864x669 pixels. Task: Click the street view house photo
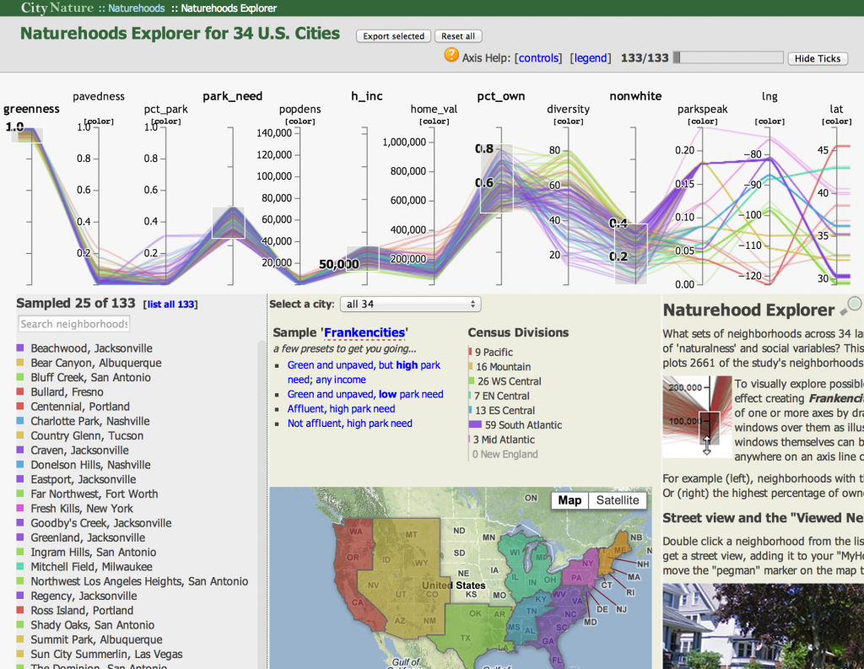coord(763,626)
